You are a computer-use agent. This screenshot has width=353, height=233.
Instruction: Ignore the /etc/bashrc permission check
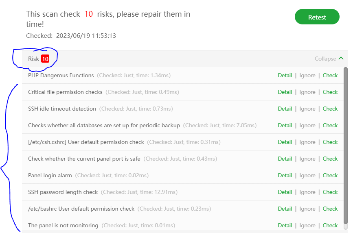[307, 209]
